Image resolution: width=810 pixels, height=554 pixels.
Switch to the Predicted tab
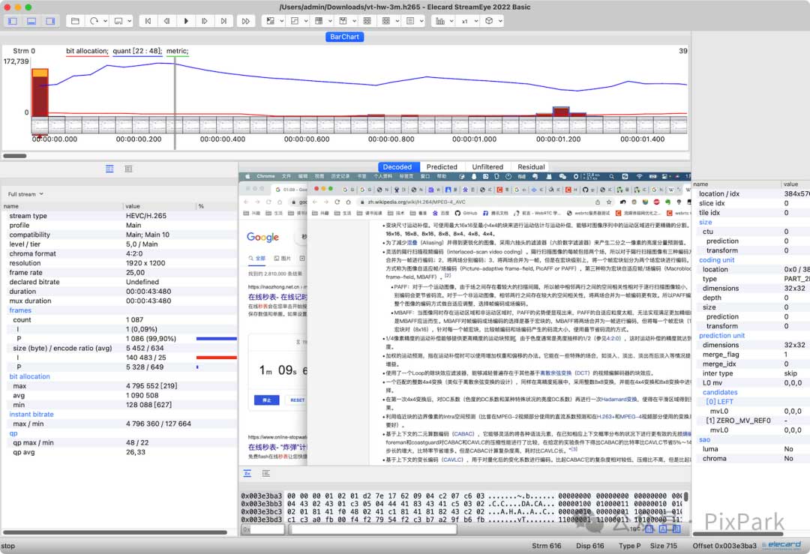tap(442, 167)
